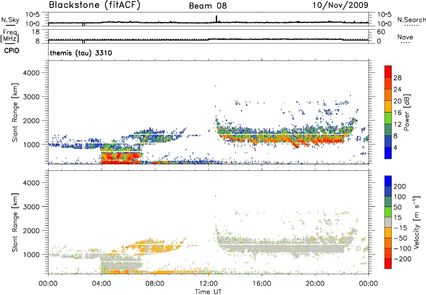
Task: Click the "Velocity [m s-1]" colorbar title
Action: [x=416, y=222]
